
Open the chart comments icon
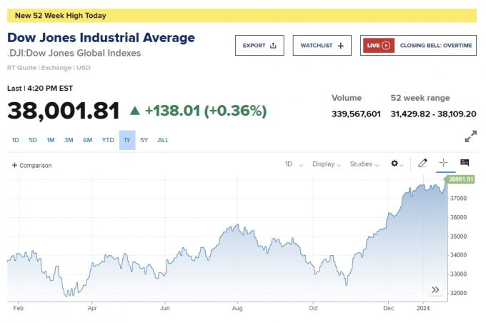[465, 163]
